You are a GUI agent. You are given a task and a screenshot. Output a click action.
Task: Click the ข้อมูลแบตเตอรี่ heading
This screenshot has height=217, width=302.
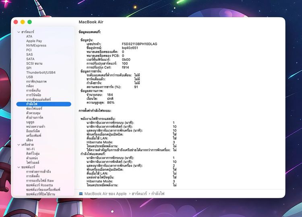point(90,32)
